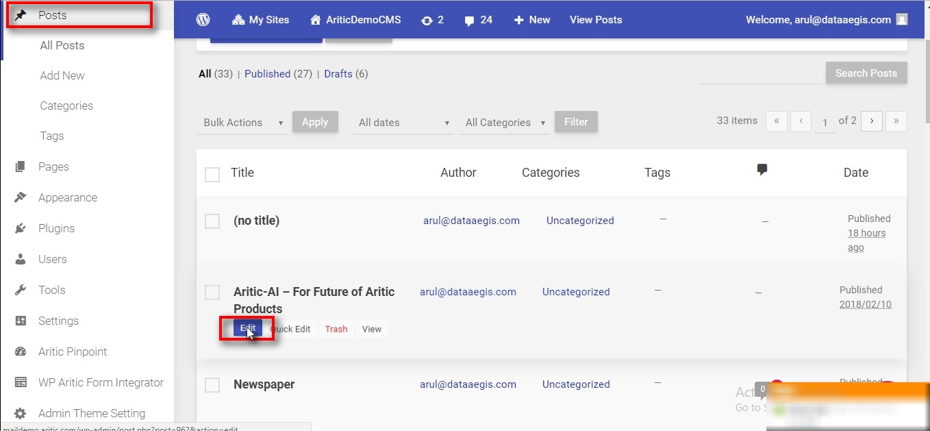Sort posts by Title column header
This screenshot has height=431, width=930.
pos(242,173)
